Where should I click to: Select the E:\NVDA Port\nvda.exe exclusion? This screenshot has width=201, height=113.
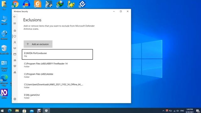(57, 54)
